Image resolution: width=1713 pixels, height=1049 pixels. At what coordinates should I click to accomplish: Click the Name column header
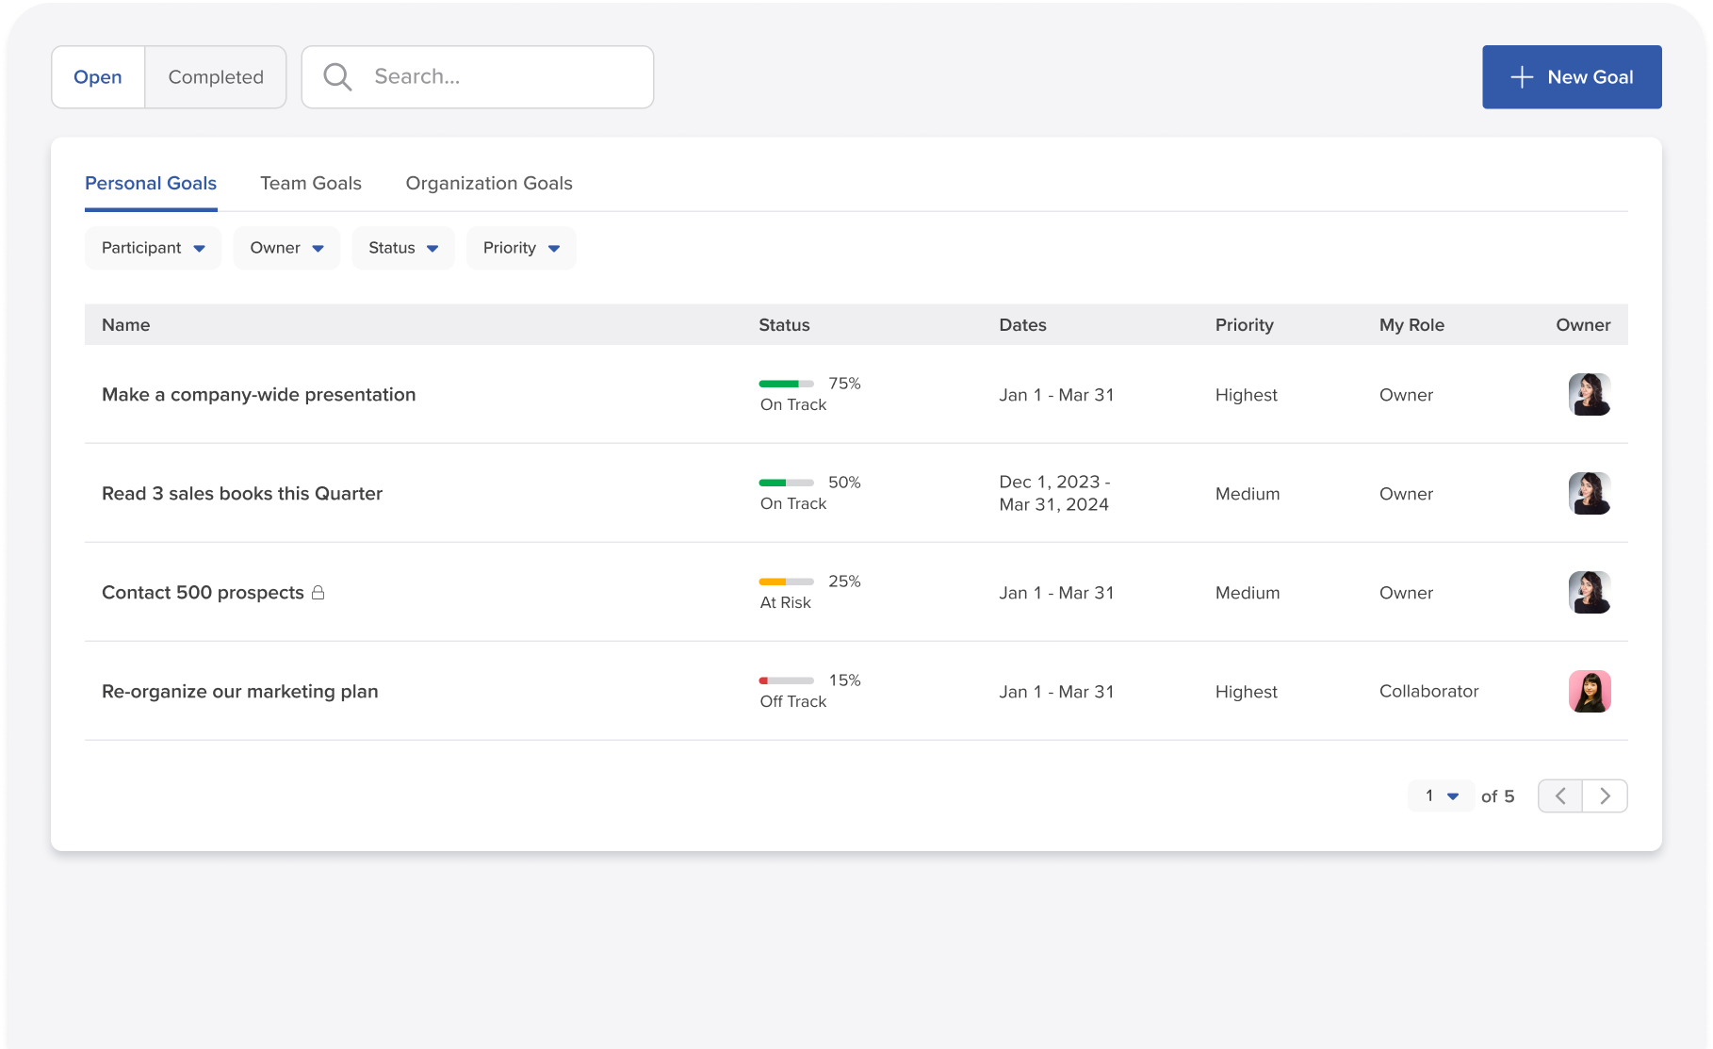pos(126,324)
